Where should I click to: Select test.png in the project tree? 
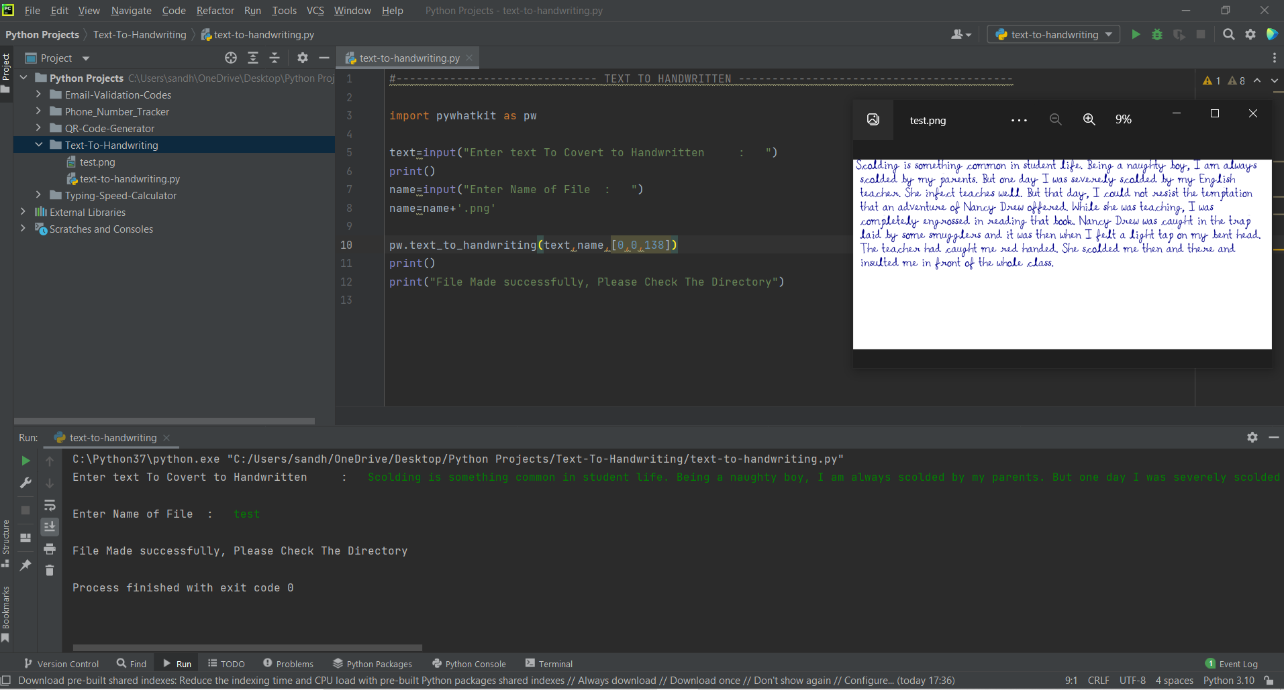tap(98, 162)
